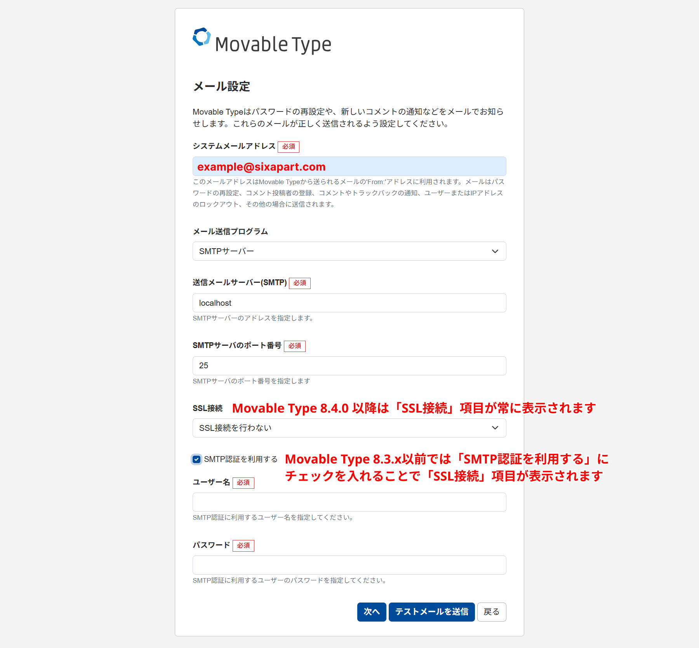Expand the SSL接続 dropdown

coord(349,428)
